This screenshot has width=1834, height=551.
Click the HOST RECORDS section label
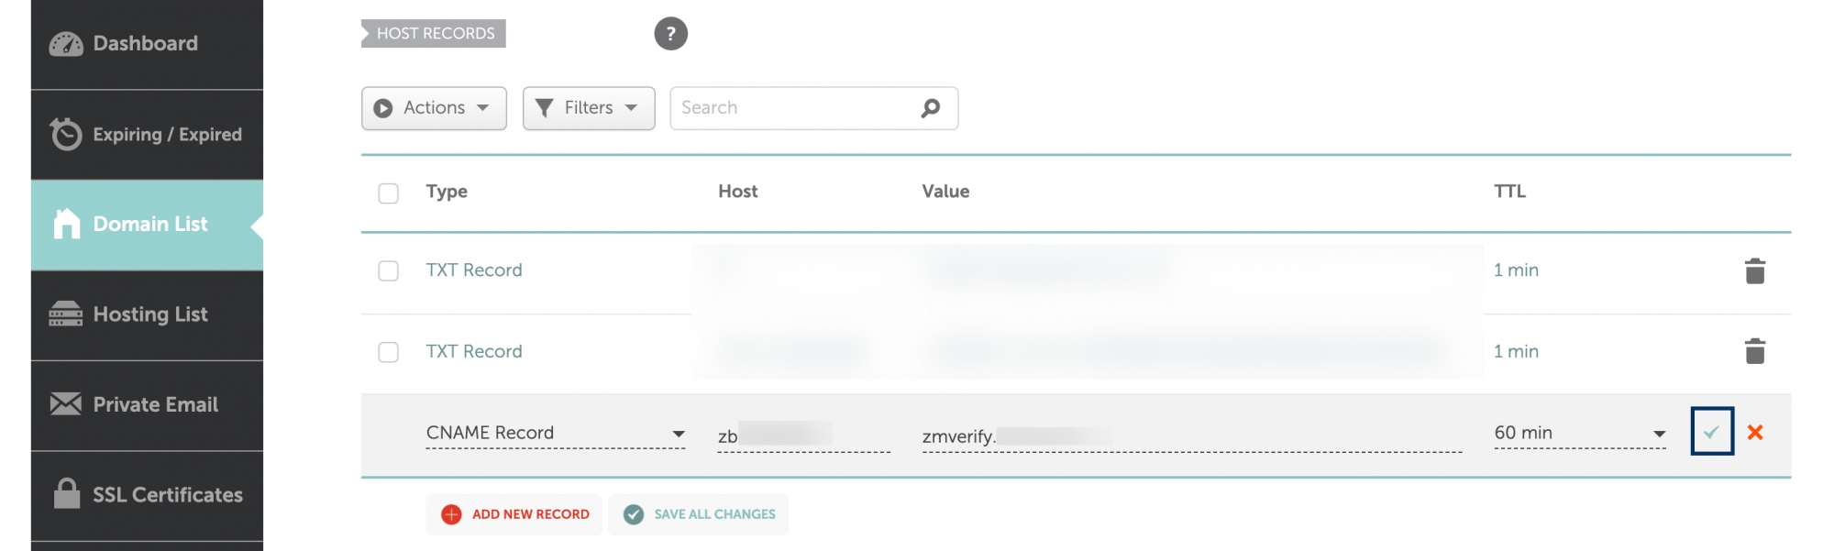pyautogui.click(x=434, y=34)
